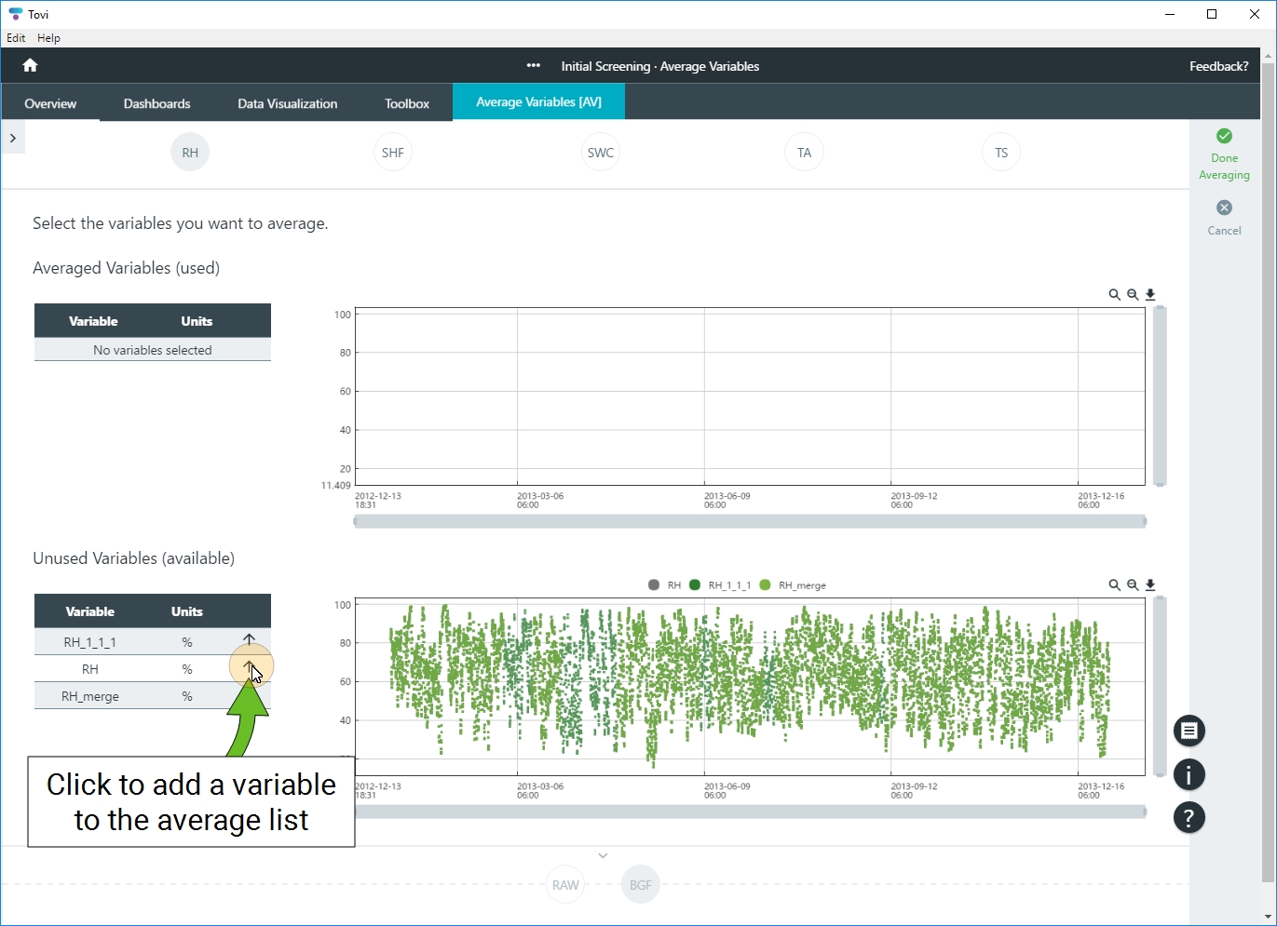Switch to the Dashboards tab

(x=156, y=103)
